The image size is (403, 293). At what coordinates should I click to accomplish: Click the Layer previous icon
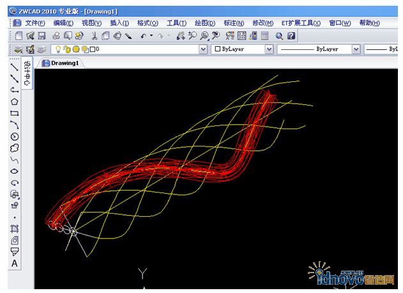pyautogui.click(x=42, y=49)
